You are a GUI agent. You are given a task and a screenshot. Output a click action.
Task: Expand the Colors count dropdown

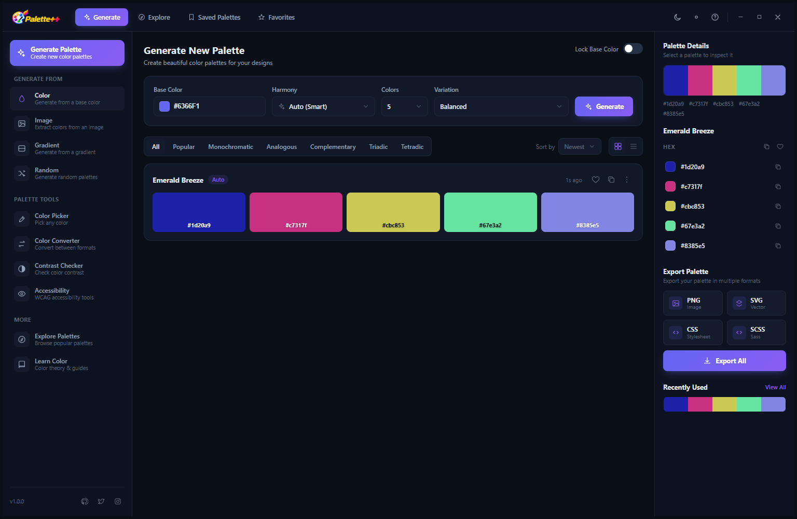(405, 106)
